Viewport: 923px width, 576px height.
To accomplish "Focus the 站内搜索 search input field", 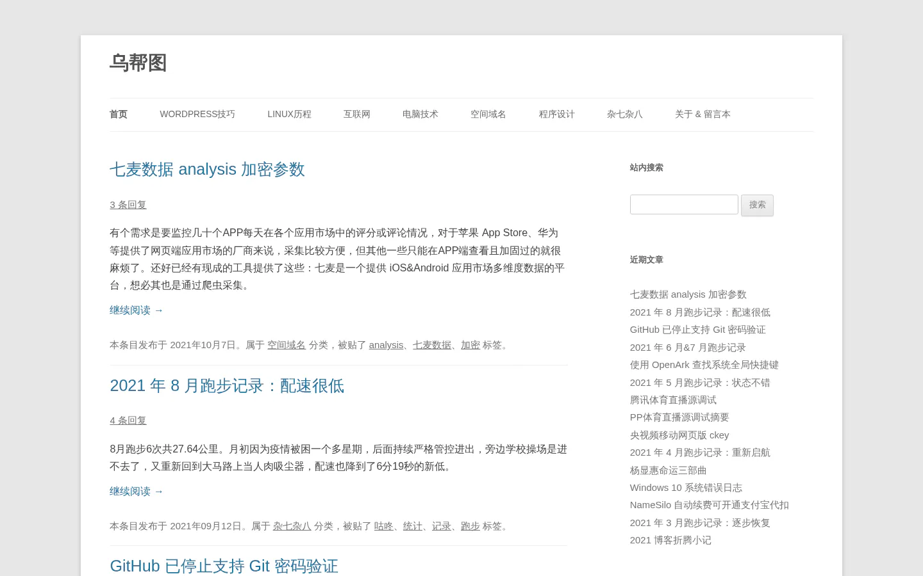I will [x=684, y=205].
